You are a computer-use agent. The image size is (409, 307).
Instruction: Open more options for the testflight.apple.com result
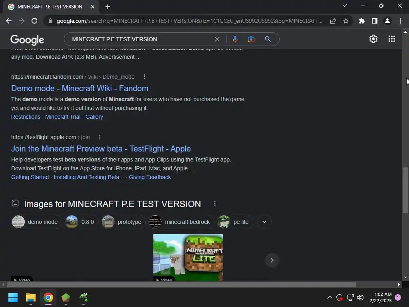[99, 137]
